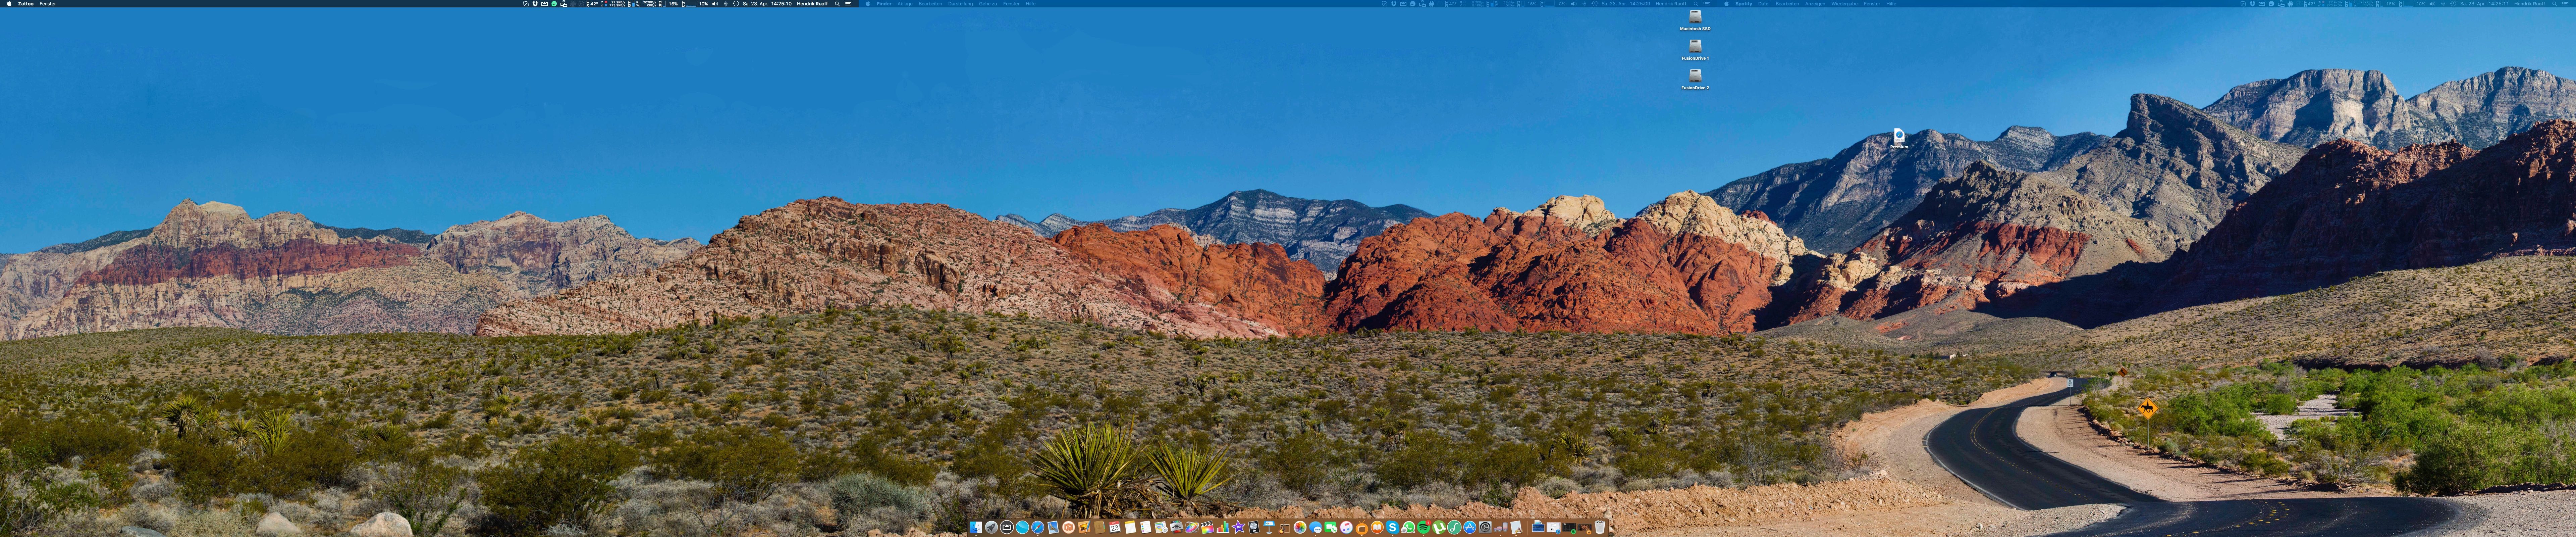Launch Safari from the dock

click(1038, 527)
